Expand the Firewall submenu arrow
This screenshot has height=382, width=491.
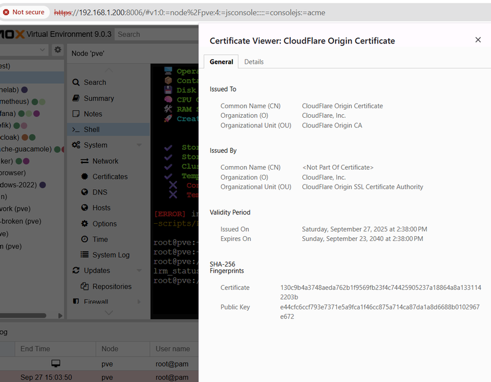[139, 302]
